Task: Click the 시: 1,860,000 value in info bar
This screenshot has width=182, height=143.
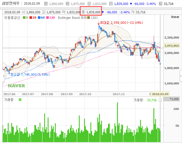Action: (x=31, y=12)
